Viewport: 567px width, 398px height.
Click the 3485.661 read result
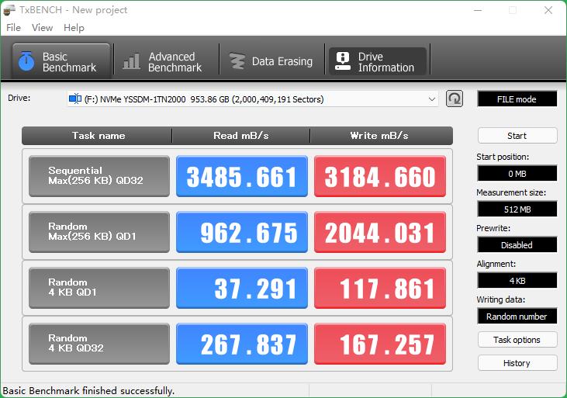(x=242, y=176)
